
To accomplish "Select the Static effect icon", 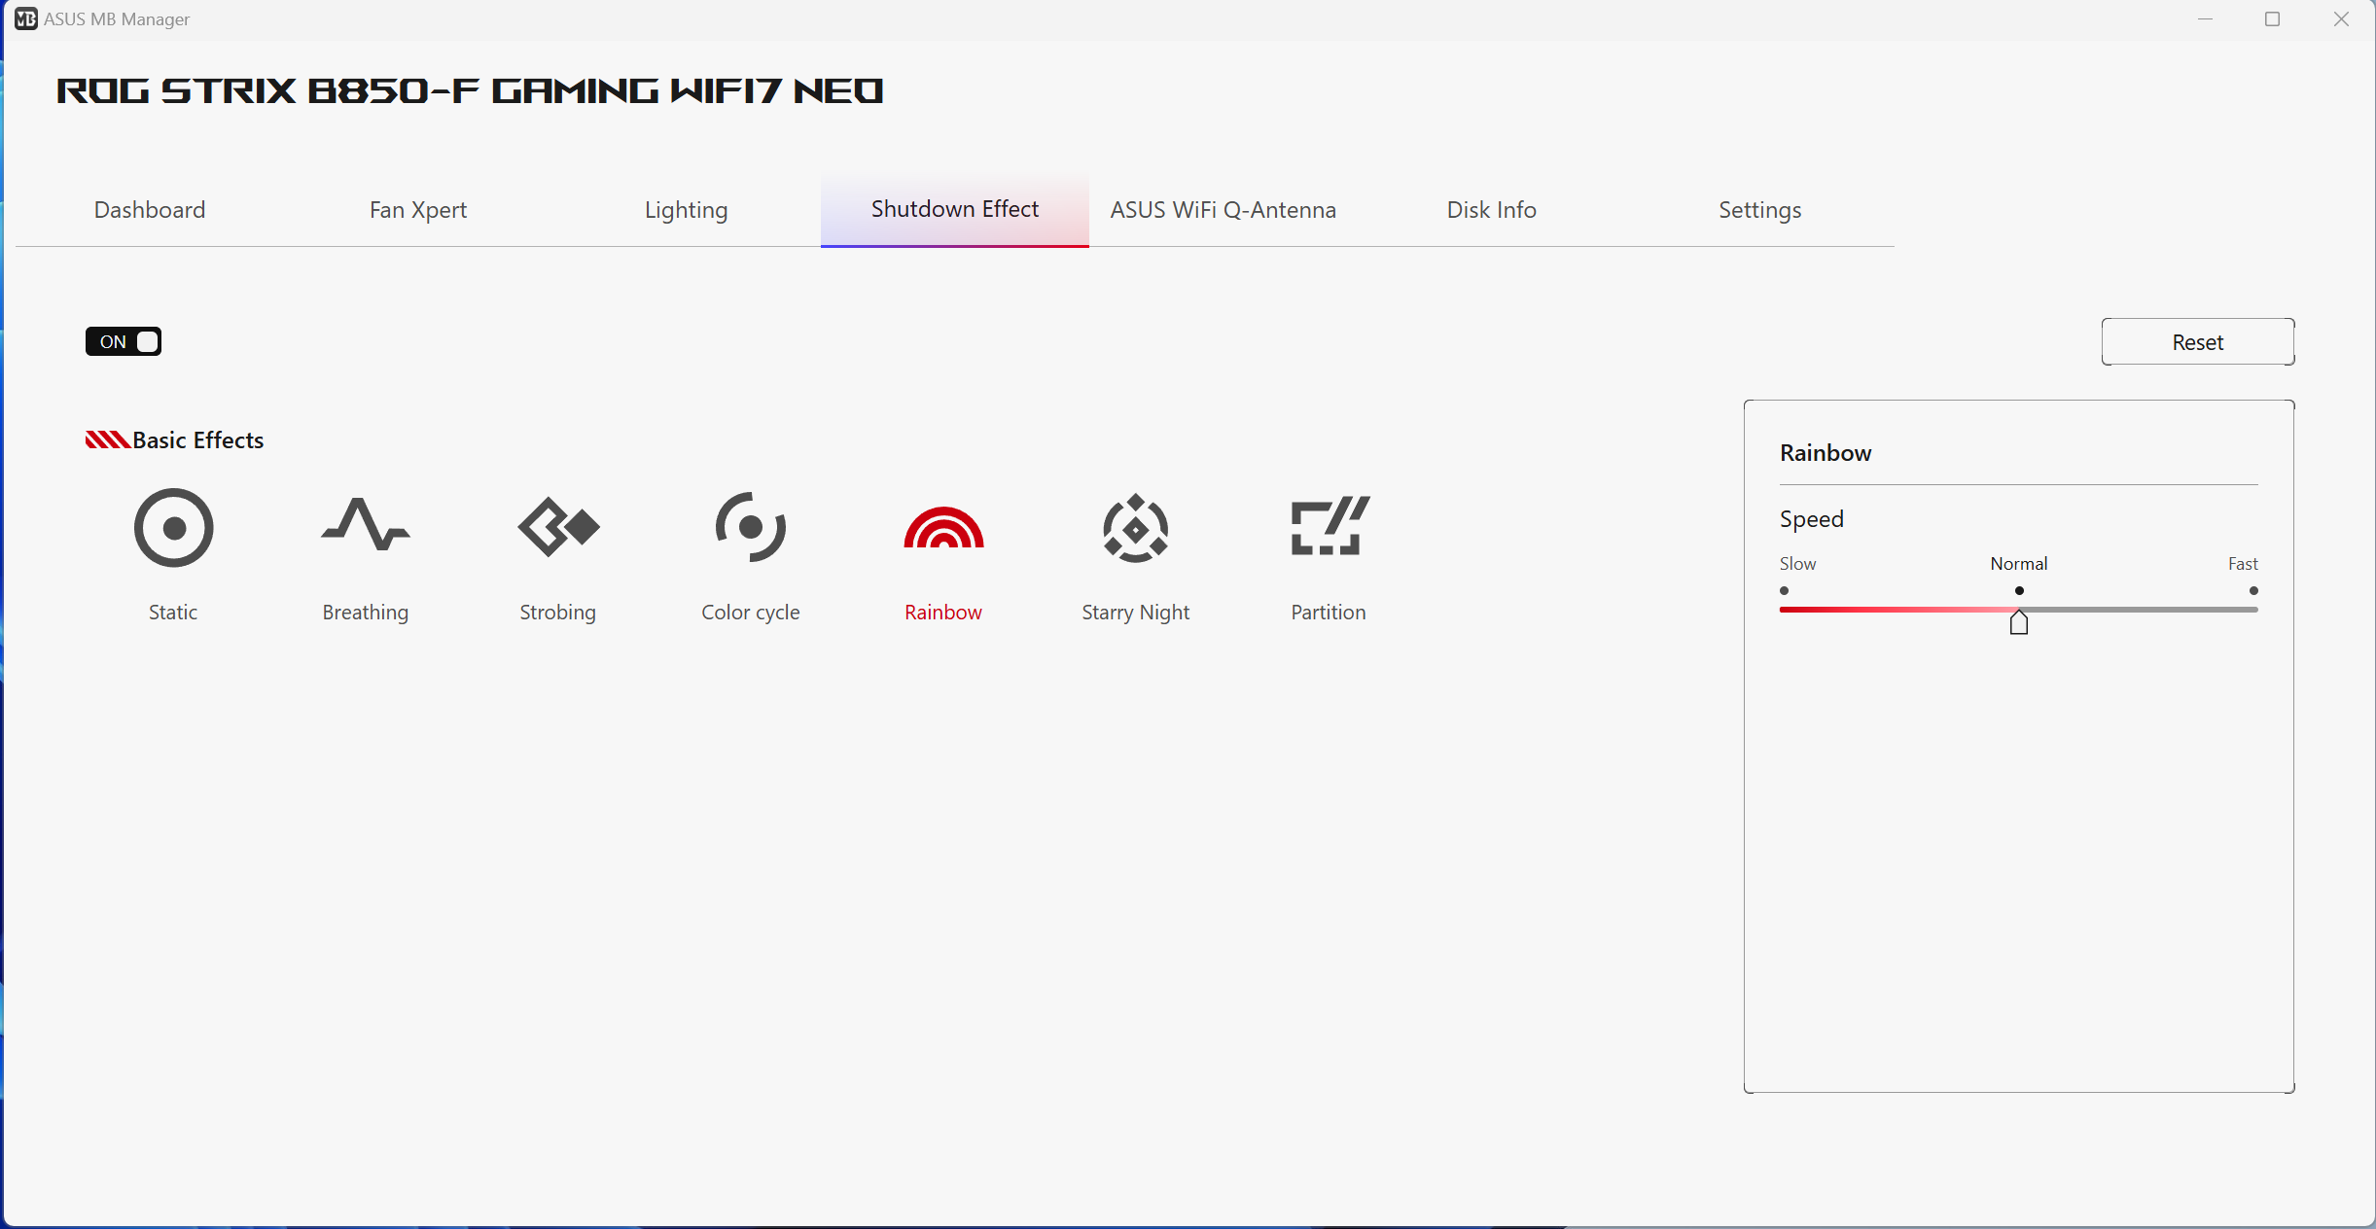I will coord(173,528).
